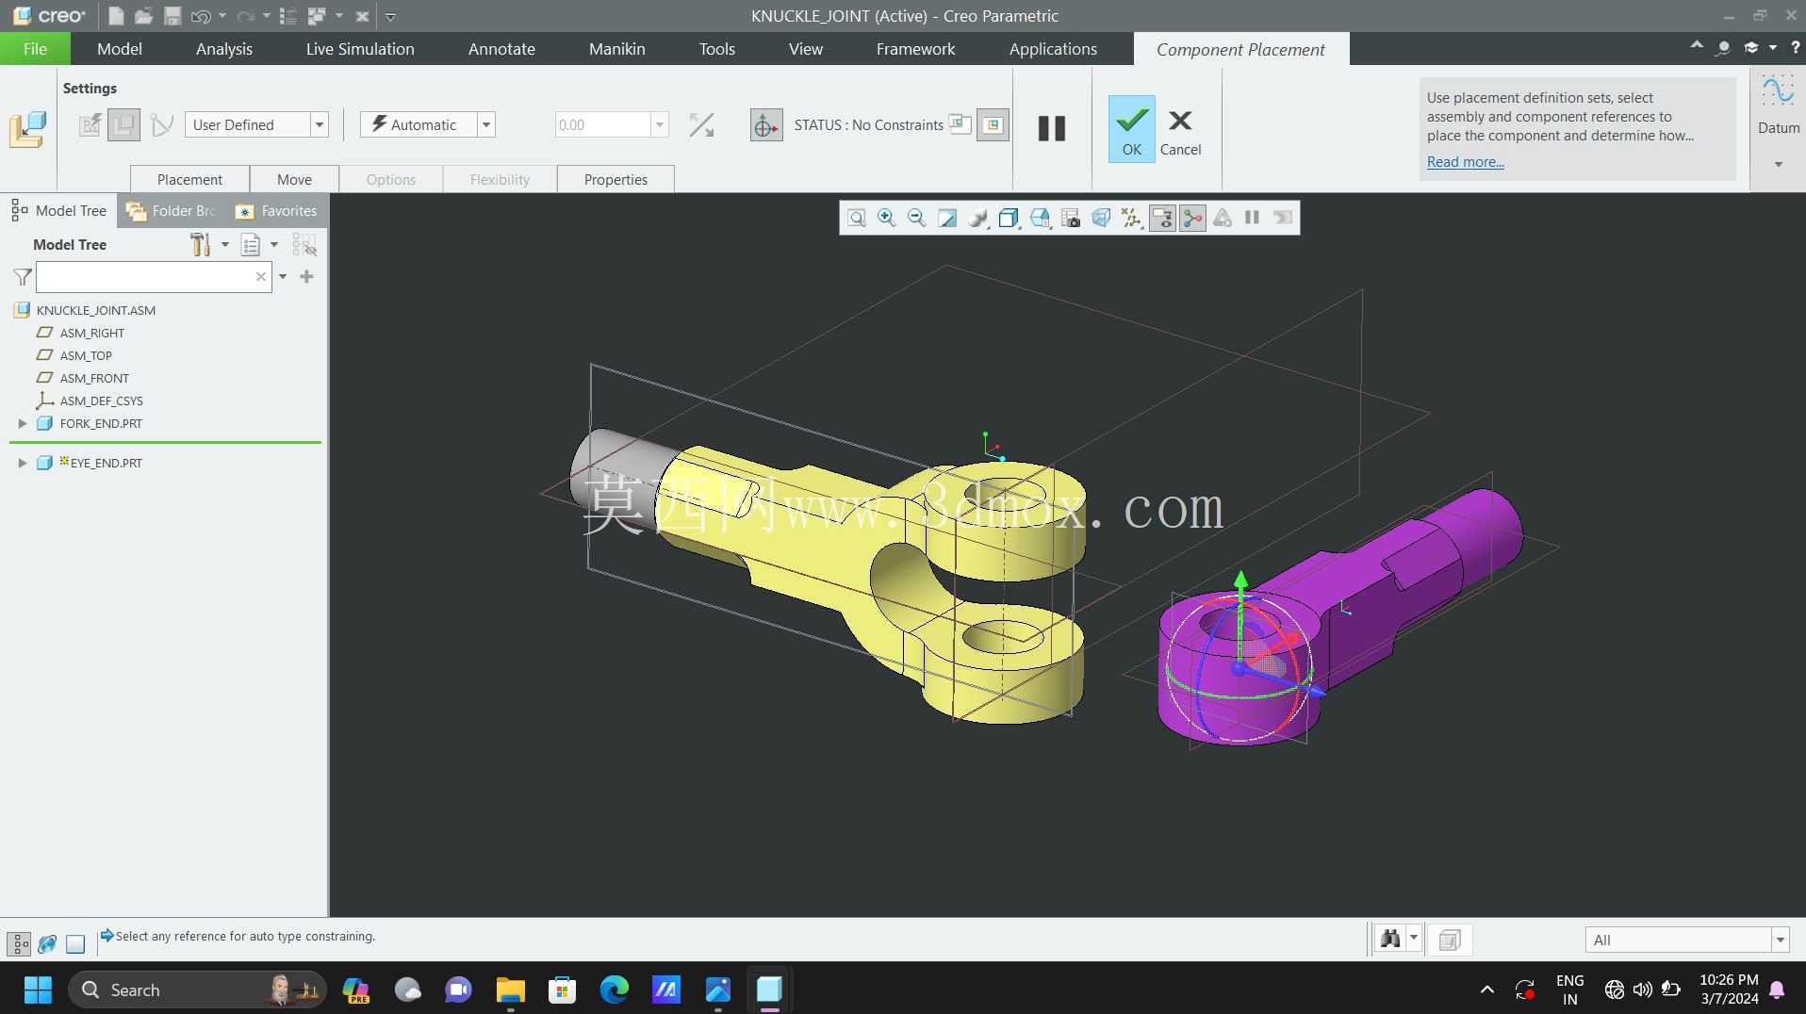Toggle annotation display in view toolbar
Screen dimensions: 1806x1014
1223,219
